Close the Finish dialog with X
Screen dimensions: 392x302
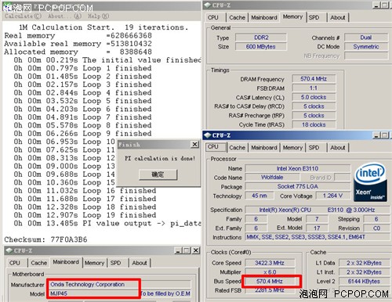point(194,144)
